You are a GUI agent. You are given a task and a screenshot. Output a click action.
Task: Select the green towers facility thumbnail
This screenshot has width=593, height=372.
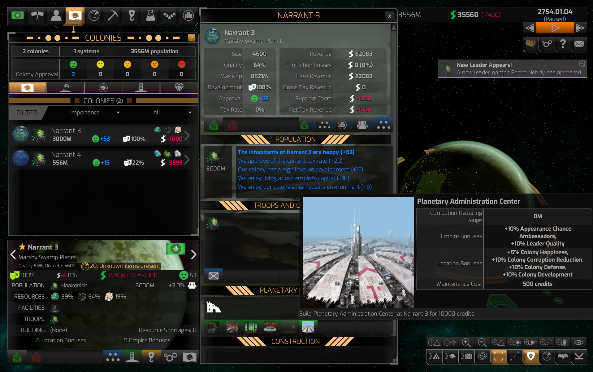[x=251, y=327]
